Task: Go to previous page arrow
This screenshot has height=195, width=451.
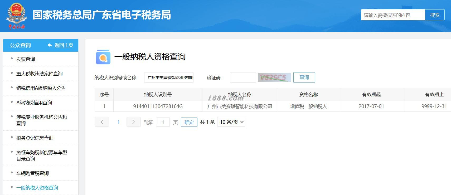Action: coord(102,122)
